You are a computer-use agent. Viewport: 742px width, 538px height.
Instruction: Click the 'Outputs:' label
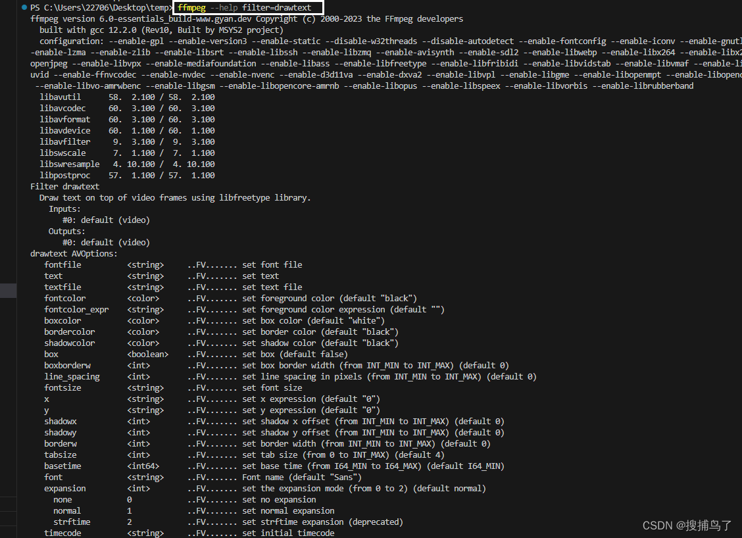pos(66,232)
